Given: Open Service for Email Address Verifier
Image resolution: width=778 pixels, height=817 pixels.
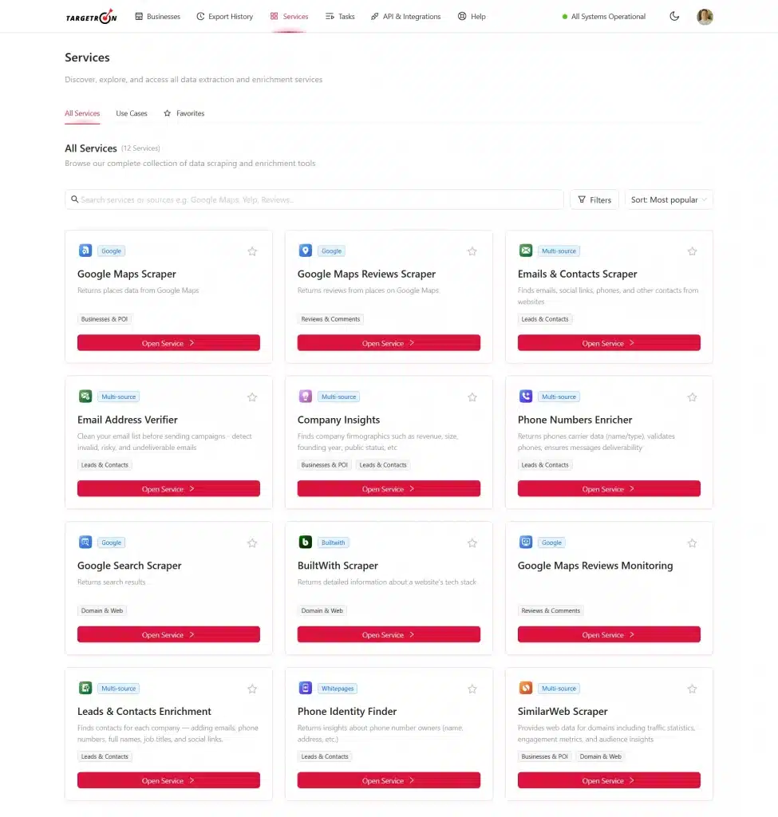Looking at the screenshot, I should 168,489.
